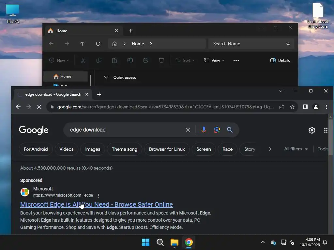Open taskbar clock and date
This screenshot has width=334, height=250.
[x=310, y=242]
